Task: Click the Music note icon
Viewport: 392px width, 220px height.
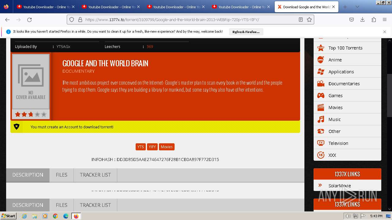Action: tap(321, 119)
